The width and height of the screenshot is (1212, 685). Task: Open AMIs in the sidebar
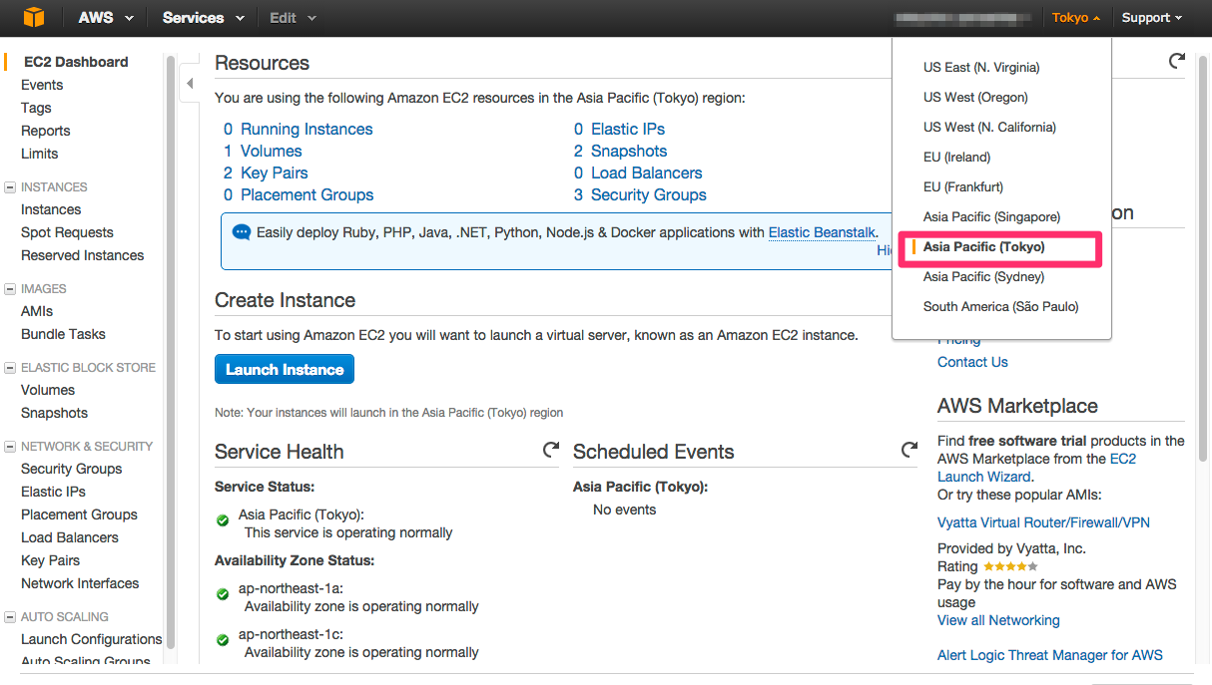coord(37,311)
